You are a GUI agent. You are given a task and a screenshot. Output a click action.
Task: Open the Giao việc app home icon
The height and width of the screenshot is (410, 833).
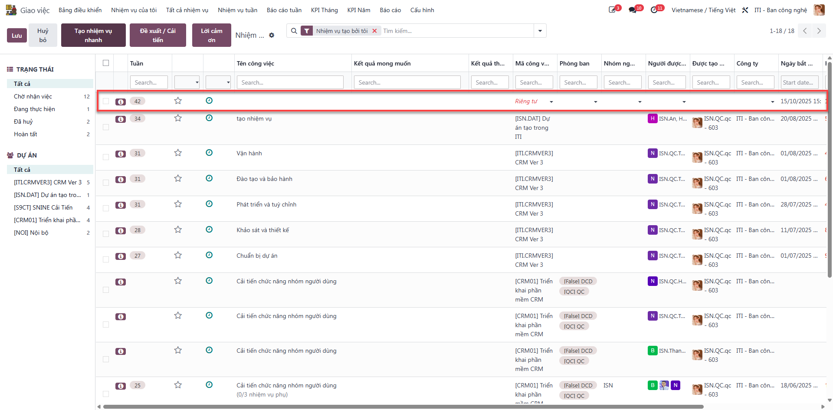[11, 10]
